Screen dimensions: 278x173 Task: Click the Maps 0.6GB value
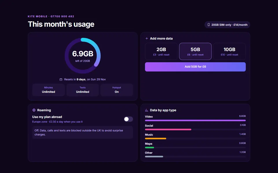[x=242, y=143]
